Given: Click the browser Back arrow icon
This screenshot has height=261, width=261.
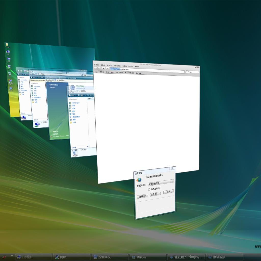Looking at the screenshot, I should (x=96, y=68).
